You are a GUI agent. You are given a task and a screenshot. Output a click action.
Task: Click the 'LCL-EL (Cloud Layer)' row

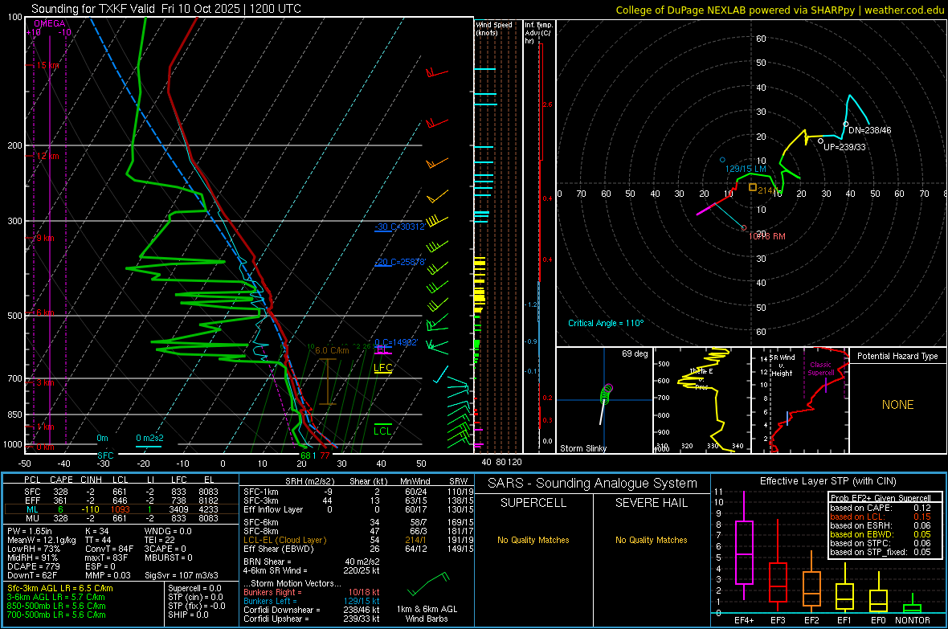coord(358,540)
